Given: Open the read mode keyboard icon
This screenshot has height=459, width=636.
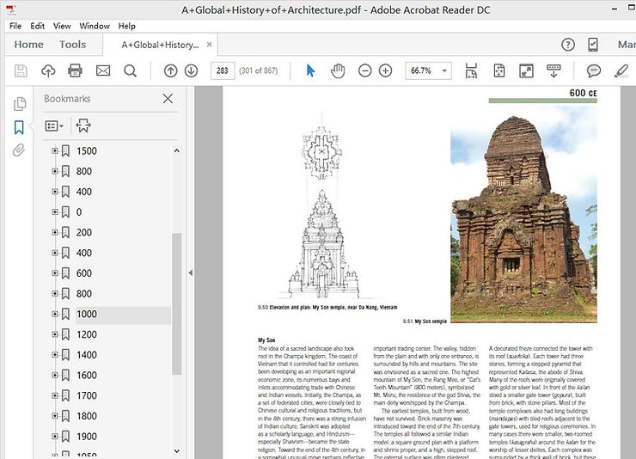Looking at the screenshot, I should (553, 71).
